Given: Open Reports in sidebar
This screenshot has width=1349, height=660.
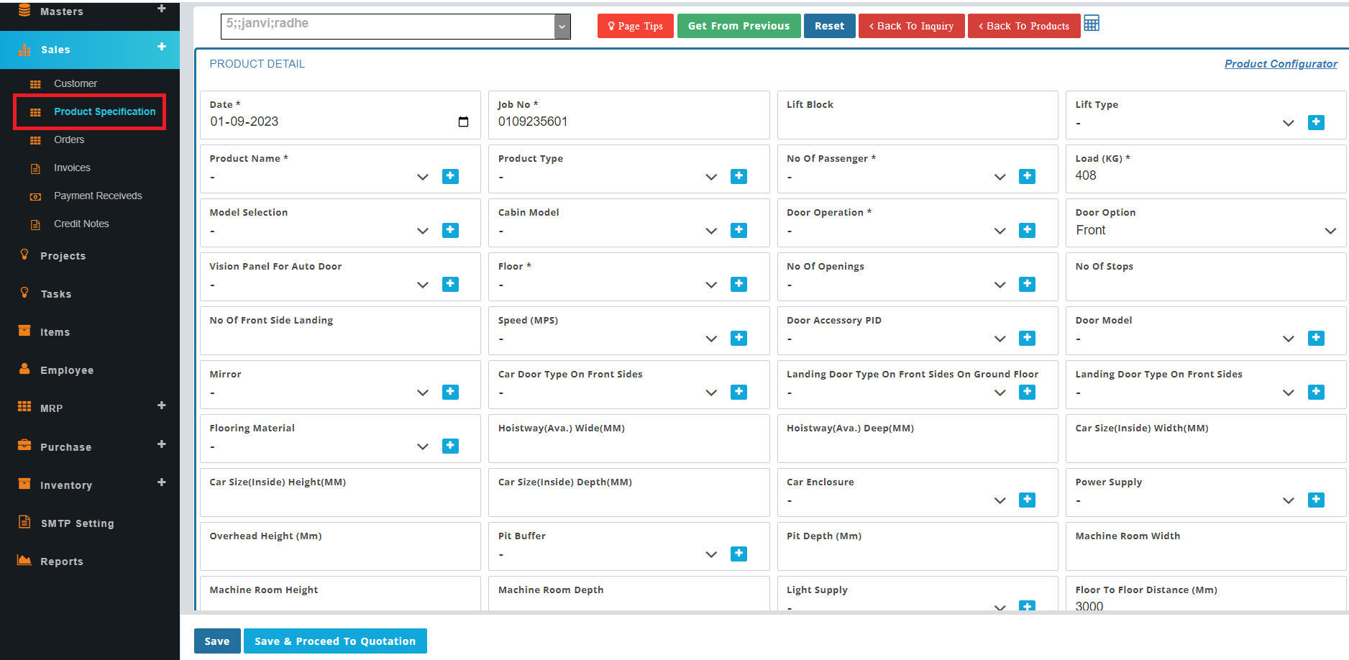Looking at the screenshot, I should point(61,562).
